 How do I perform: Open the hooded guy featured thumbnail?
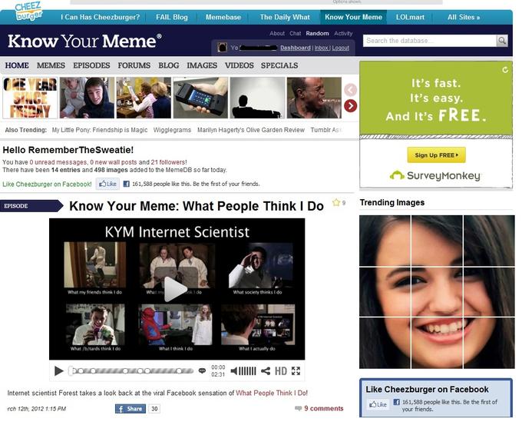(x=87, y=98)
